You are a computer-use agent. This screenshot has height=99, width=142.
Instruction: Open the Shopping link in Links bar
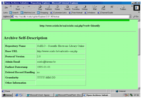pyautogui.click(x=43, y=13)
